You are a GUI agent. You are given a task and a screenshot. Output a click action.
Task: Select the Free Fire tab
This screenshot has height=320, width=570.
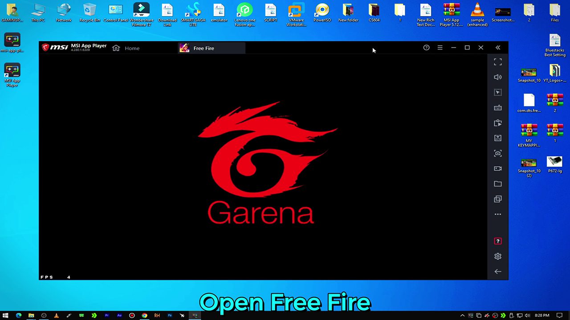[x=211, y=48]
